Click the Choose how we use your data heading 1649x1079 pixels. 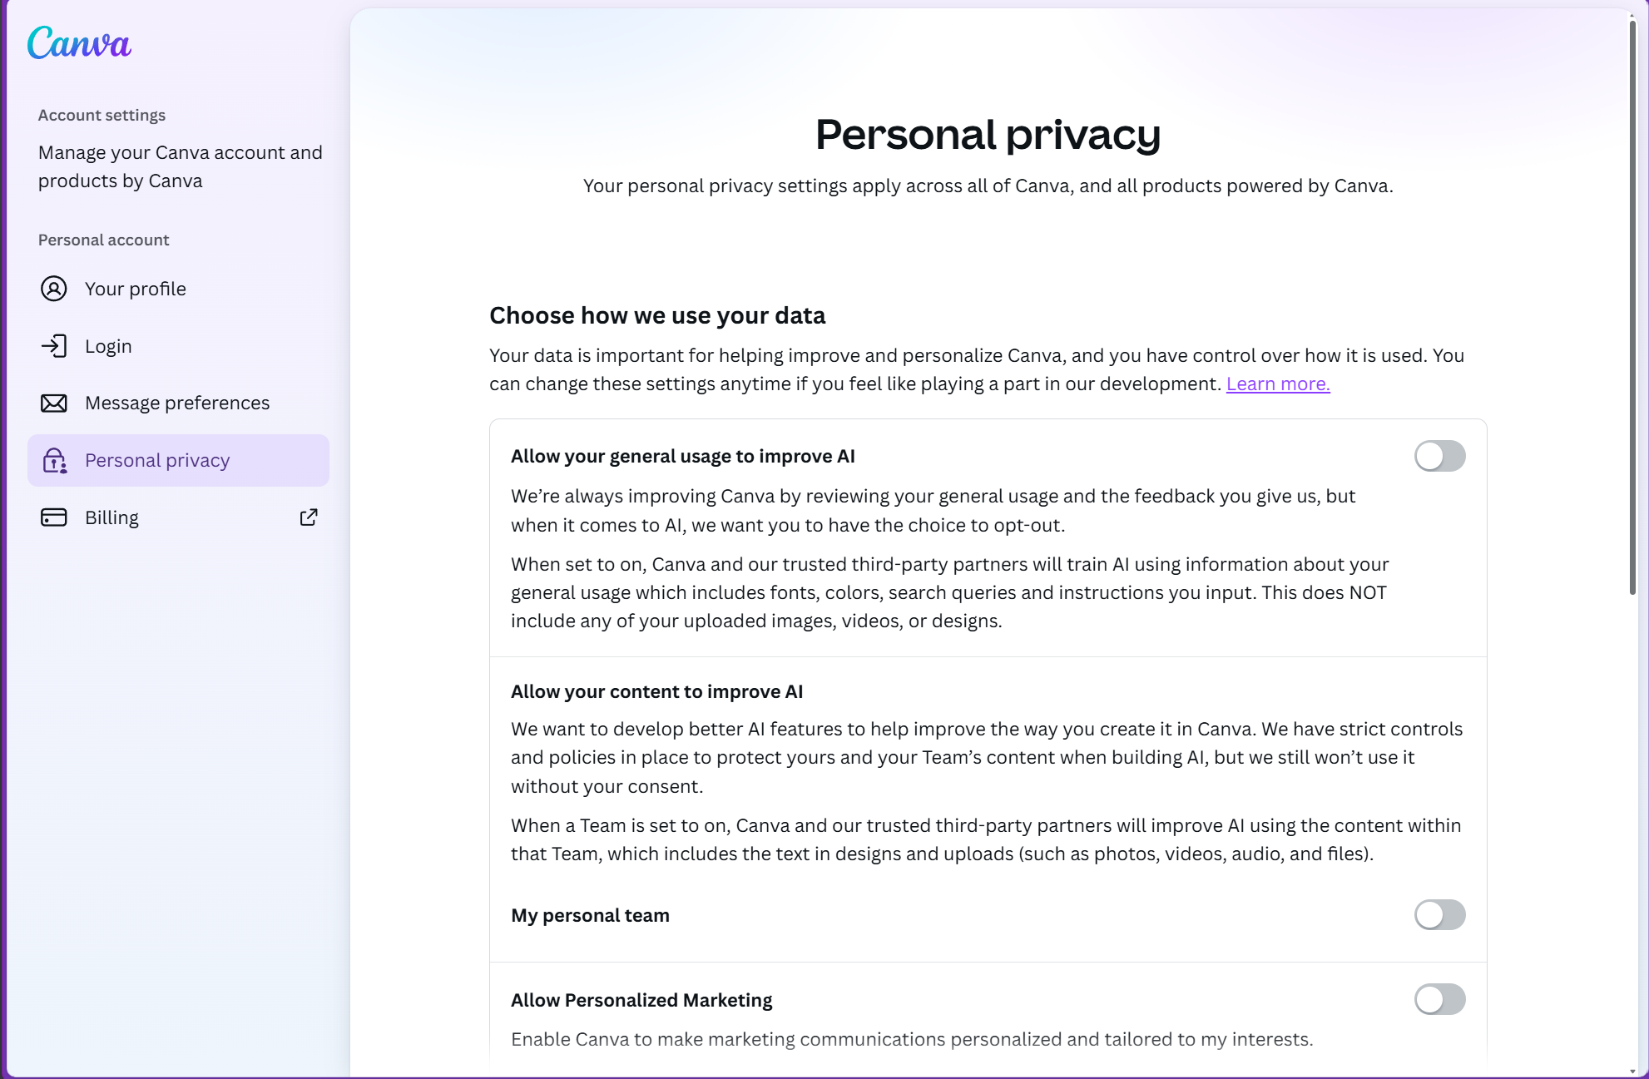[657, 315]
